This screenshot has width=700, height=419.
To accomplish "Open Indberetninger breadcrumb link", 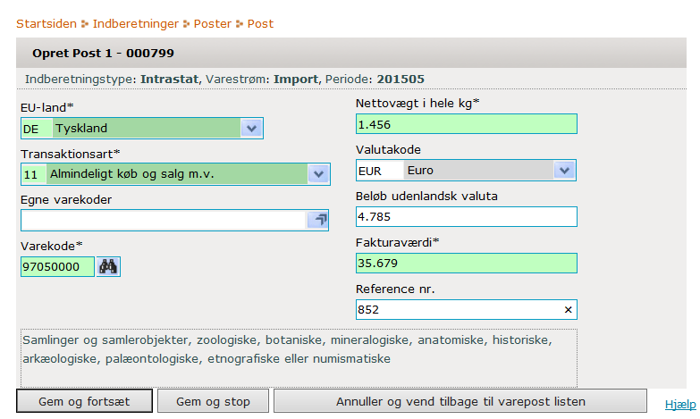I will 135,23.
